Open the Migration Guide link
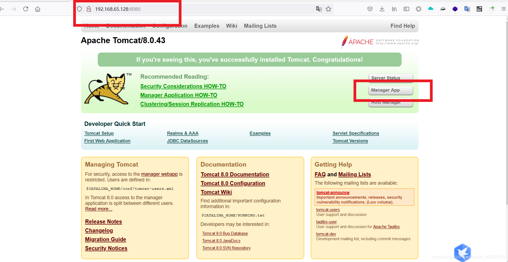The height and width of the screenshot is (262, 508). point(106,239)
